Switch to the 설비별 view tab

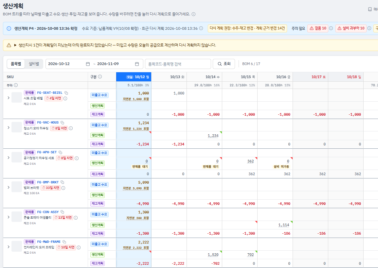click(34, 64)
